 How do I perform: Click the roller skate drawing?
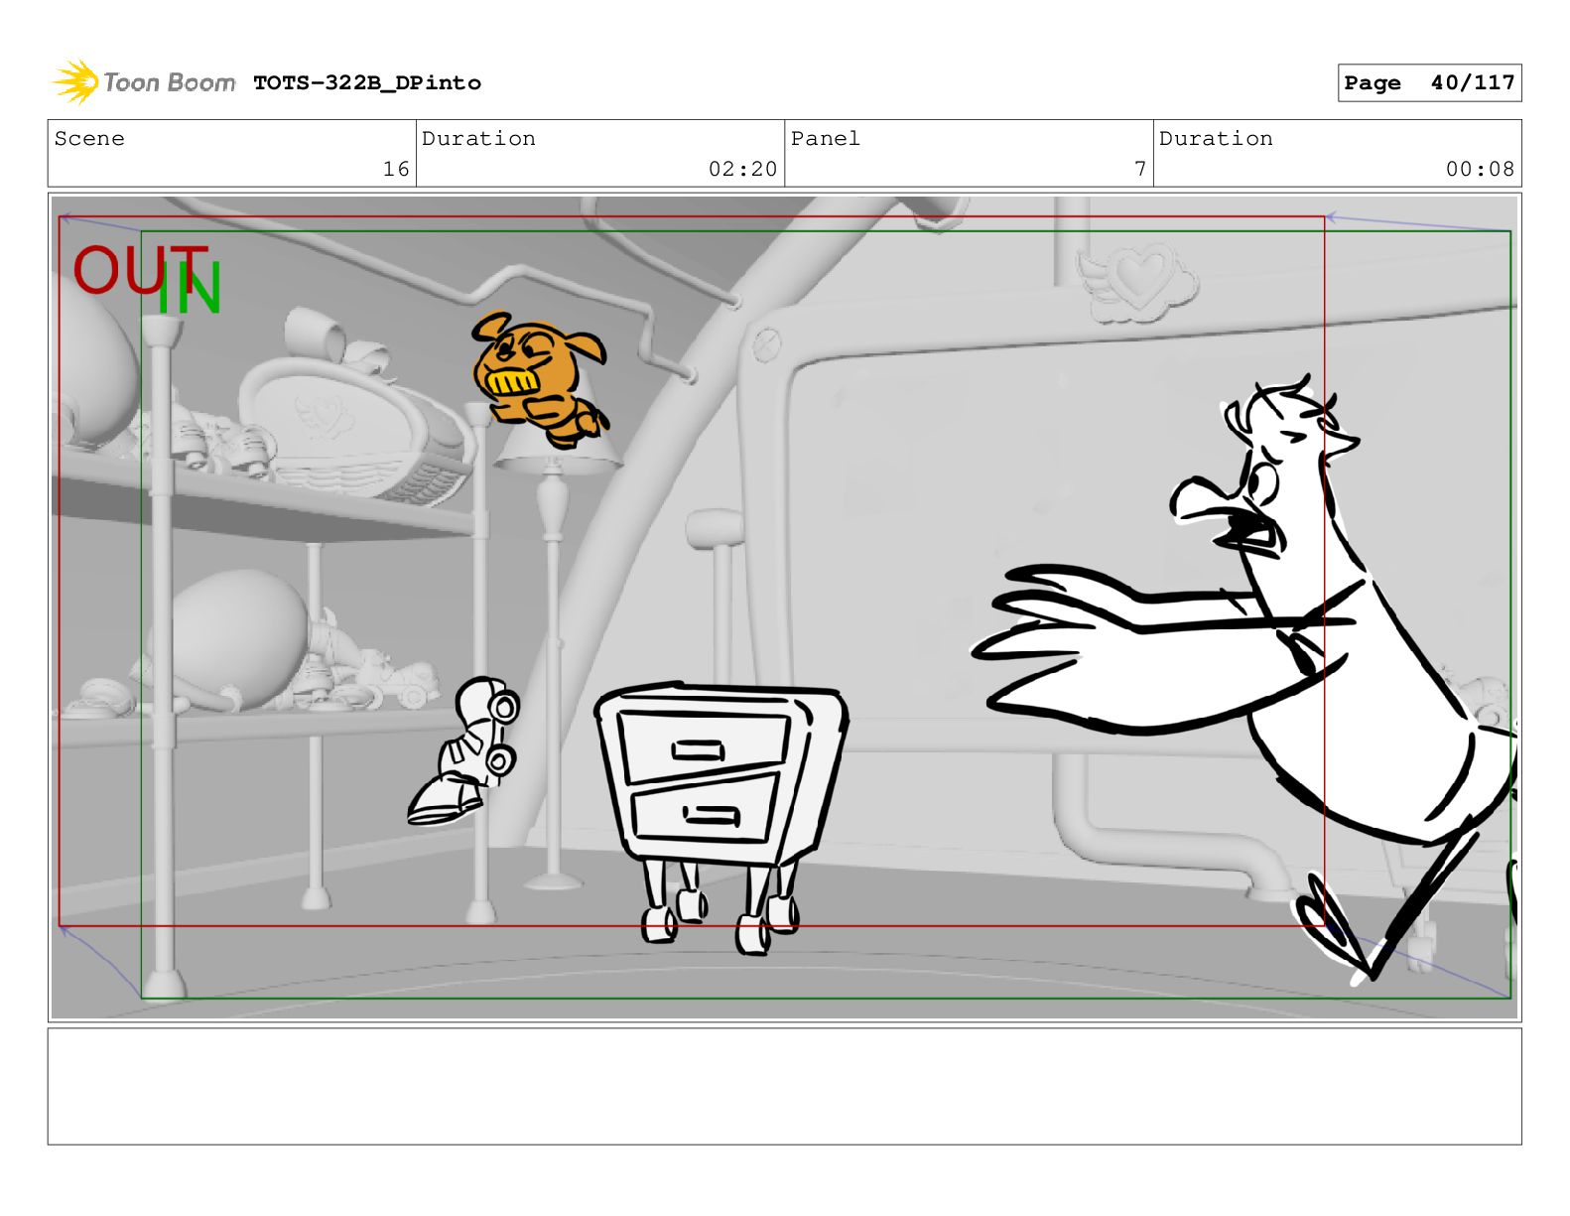463,750
